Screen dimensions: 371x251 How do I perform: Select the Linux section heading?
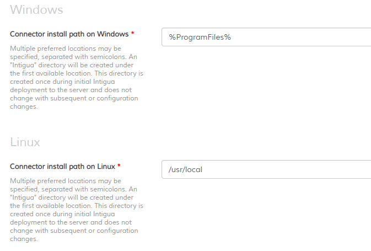(25, 142)
